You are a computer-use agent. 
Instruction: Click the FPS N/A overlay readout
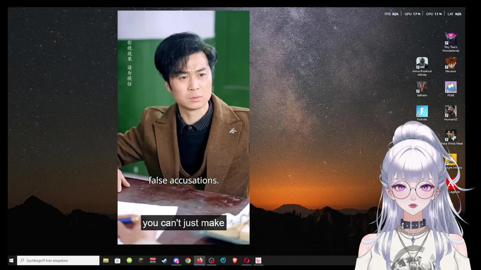[x=391, y=14]
